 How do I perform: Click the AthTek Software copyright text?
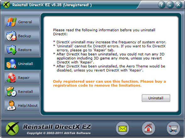[x=59, y=133]
